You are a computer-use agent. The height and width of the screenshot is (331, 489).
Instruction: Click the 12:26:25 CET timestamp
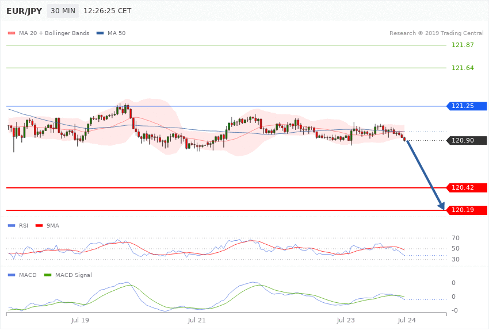[x=107, y=11]
